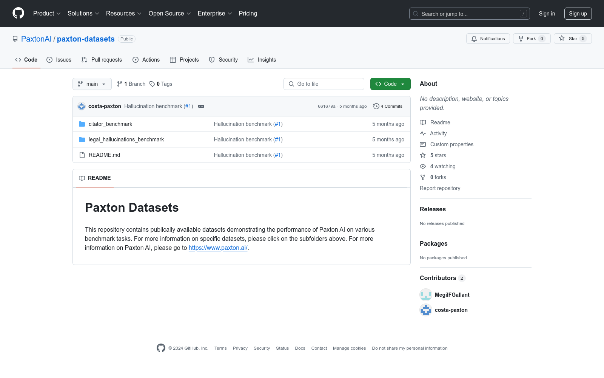Click the Star button

click(x=573, y=39)
